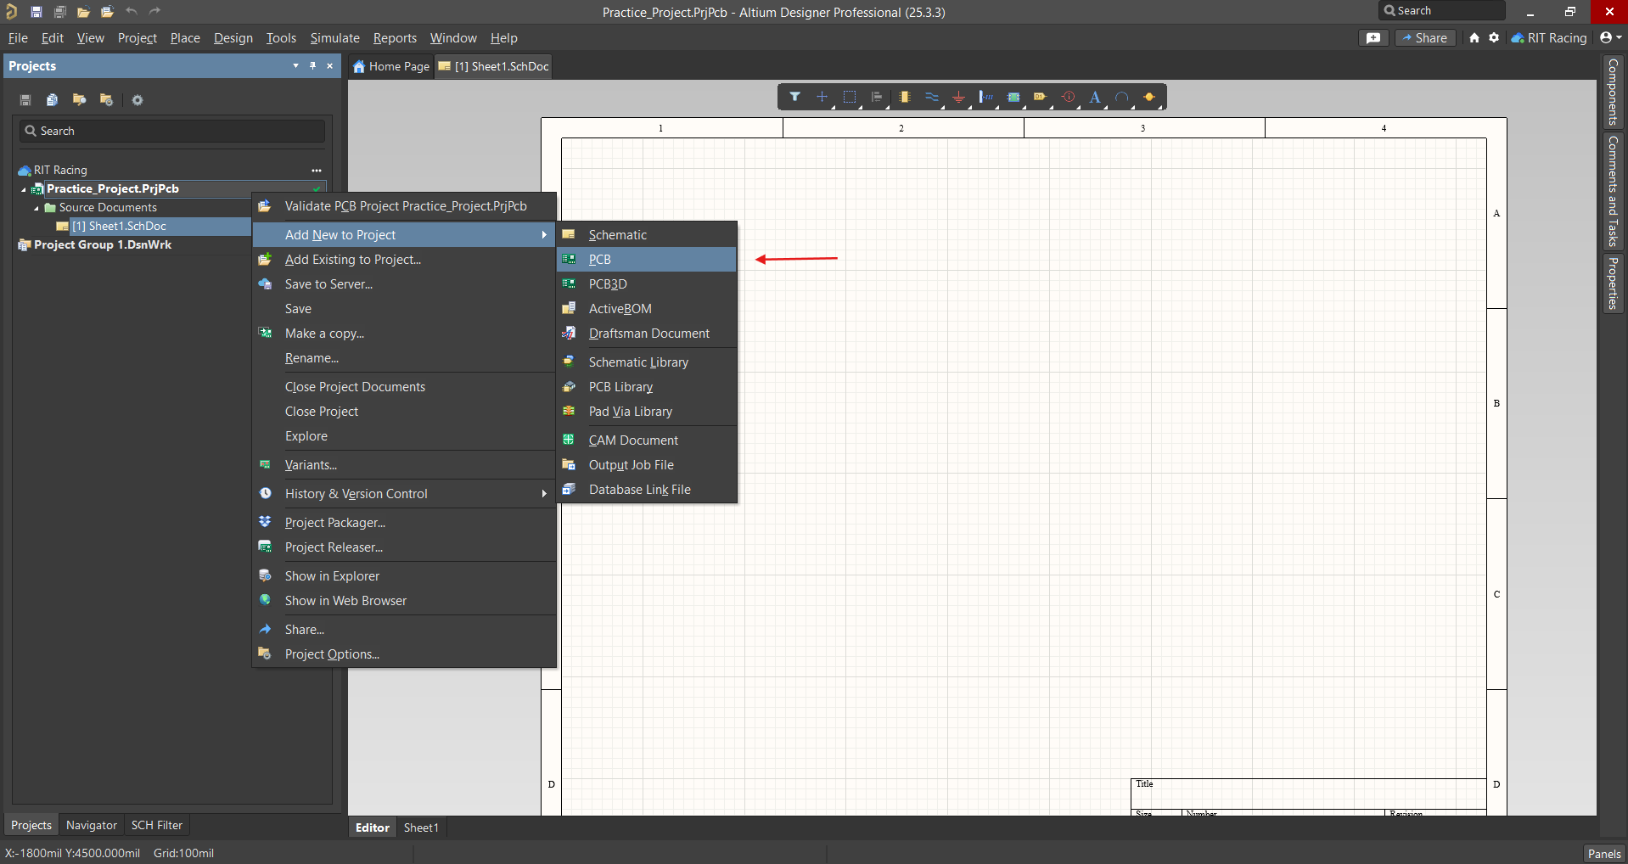
Task: Choose PCB Library option
Action: pos(647,387)
